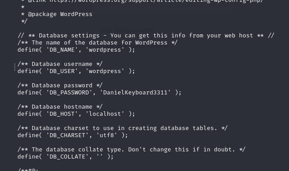Click 'wordpress' value on the DB_USER line
The height and width of the screenshot is (171, 289).
point(105,71)
